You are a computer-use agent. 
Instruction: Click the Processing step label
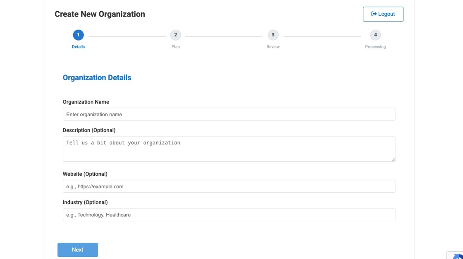point(375,46)
